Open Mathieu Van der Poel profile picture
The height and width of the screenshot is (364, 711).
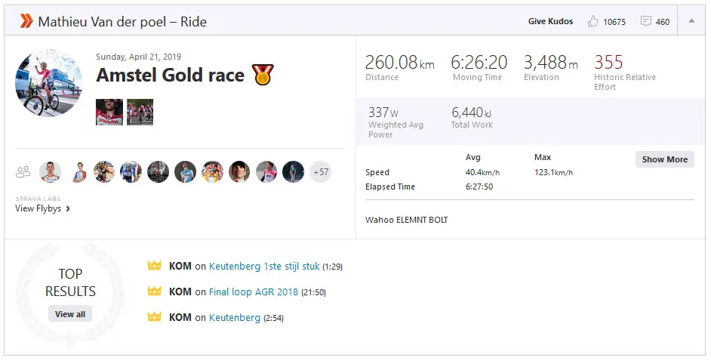[48, 82]
